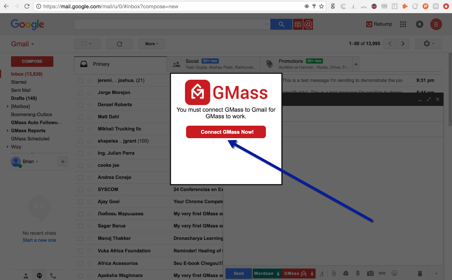Star the cooke jae email
Image resolution: width=452 pixels, height=280 pixels.
coord(90,165)
